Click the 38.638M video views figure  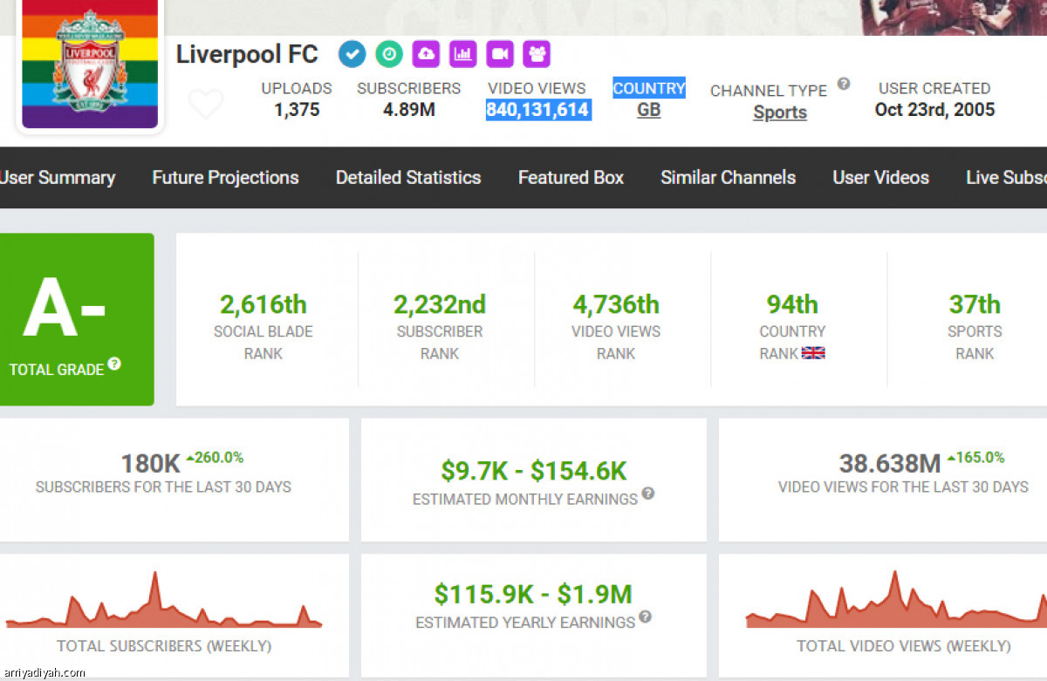pyautogui.click(x=890, y=463)
